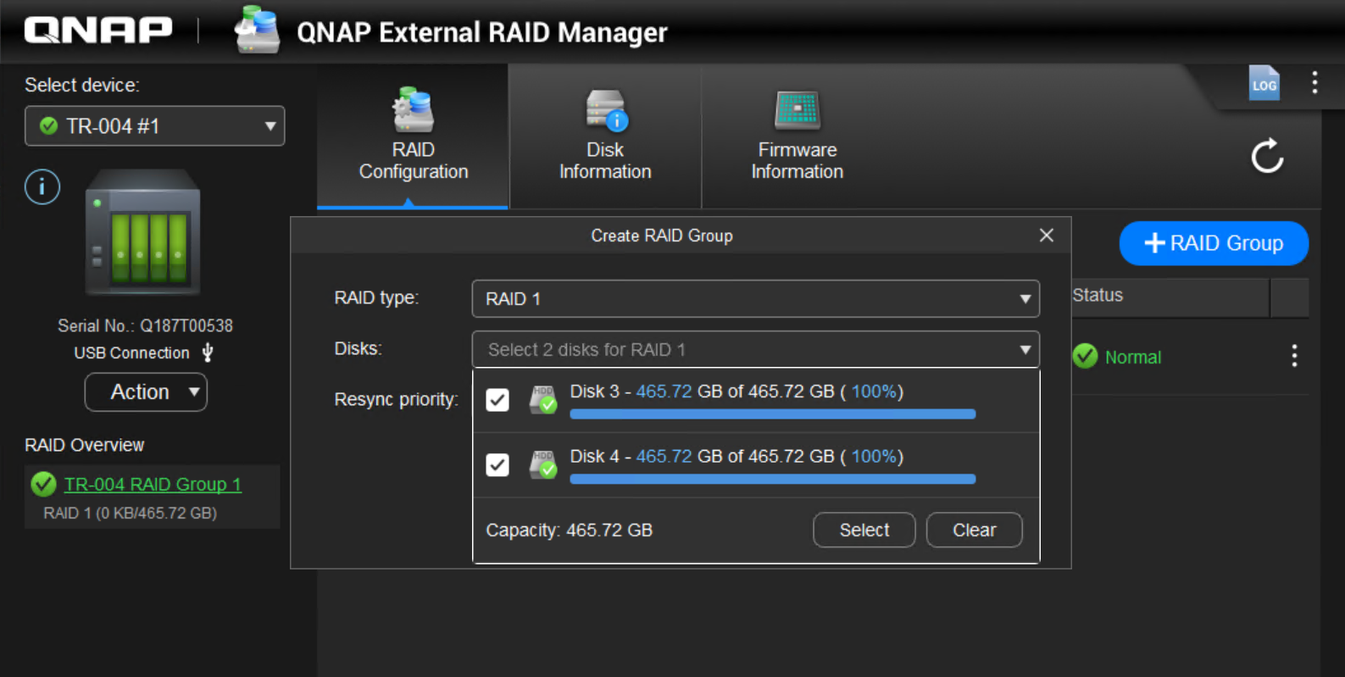
Task: Uncheck the Disk 4 checkbox
Action: (497, 464)
